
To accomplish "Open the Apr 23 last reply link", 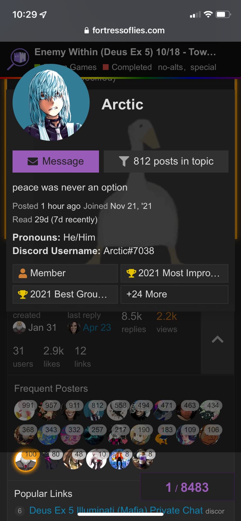I will [97, 328].
